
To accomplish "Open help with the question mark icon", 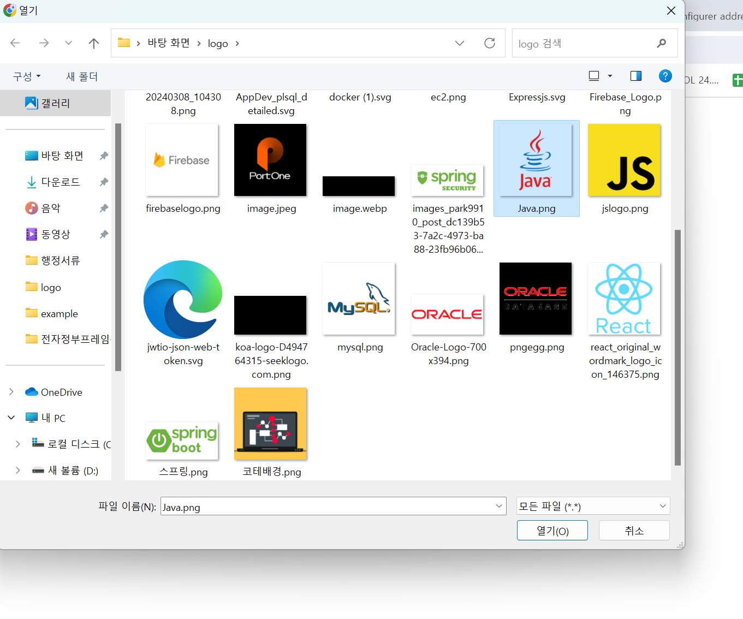I will [665, 76].
